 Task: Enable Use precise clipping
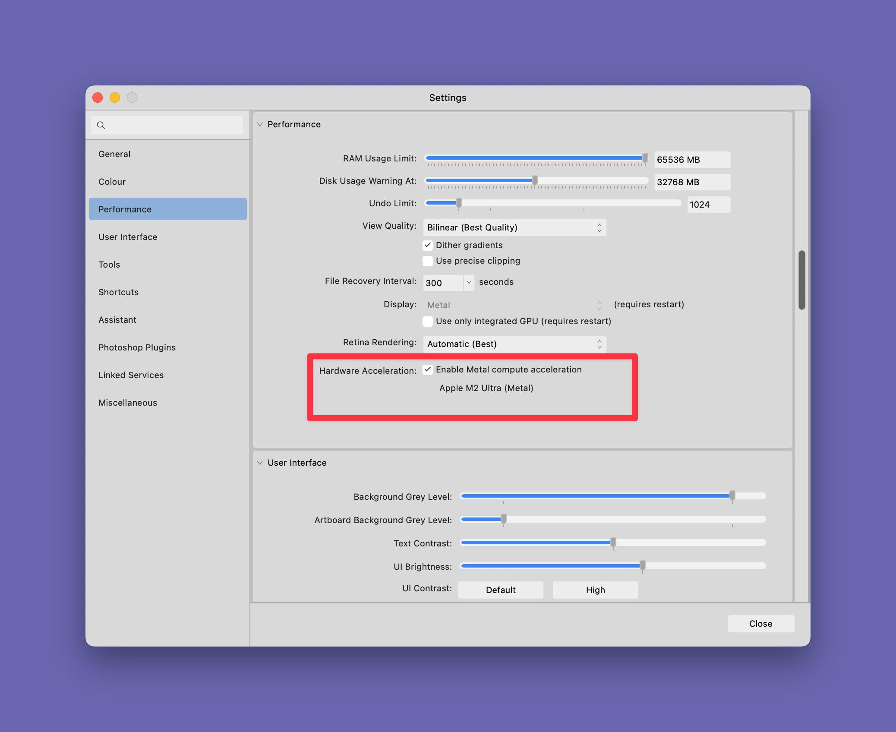428,261
